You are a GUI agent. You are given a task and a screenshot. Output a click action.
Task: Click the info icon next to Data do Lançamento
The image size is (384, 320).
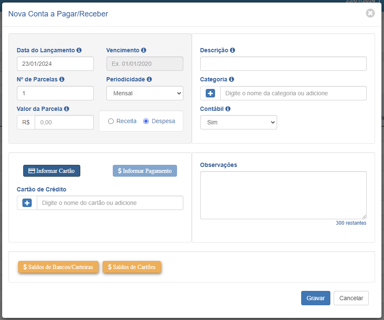79,50
